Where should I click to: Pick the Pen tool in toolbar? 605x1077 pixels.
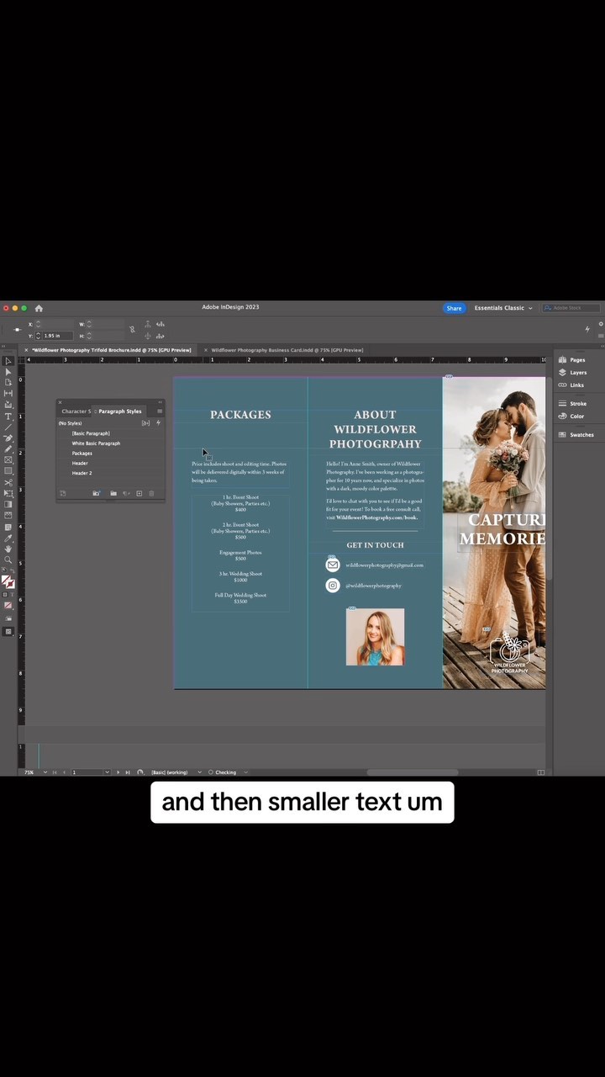coord(8,438)
